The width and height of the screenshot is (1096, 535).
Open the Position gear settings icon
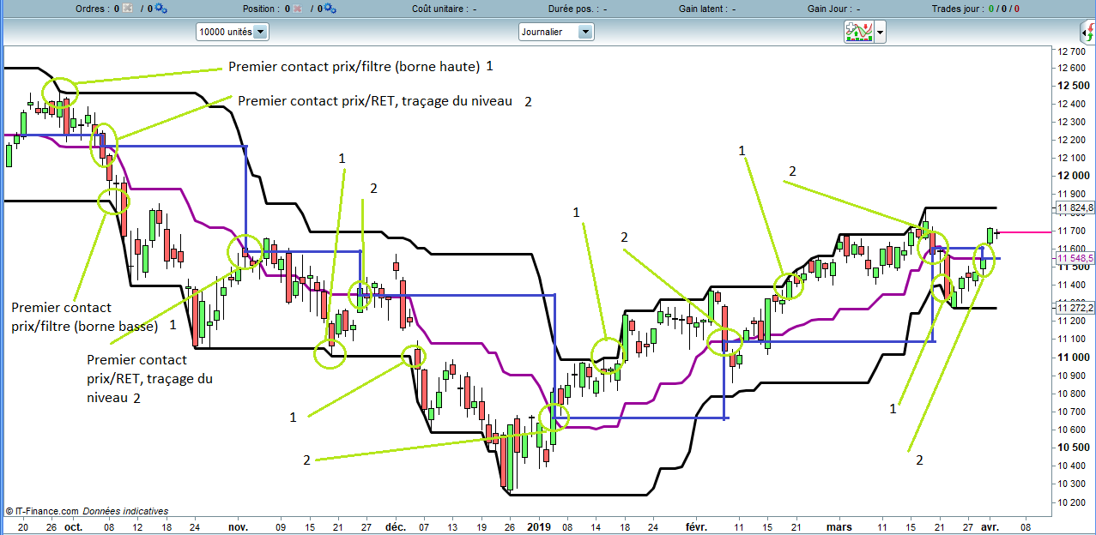[330, 9]
